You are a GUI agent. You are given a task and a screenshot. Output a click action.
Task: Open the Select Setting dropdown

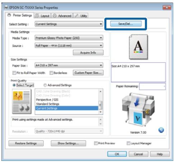pos(69,24)
